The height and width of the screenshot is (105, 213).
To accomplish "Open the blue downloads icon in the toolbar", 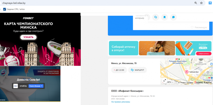I will [x=210, y=3].
